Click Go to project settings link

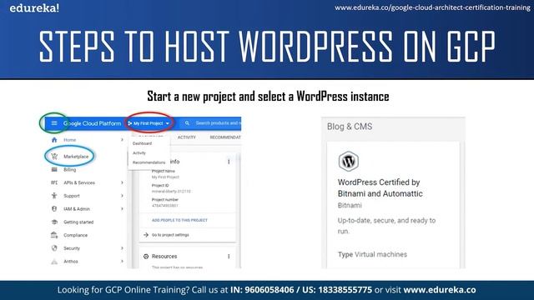click(x=170, y=235)
